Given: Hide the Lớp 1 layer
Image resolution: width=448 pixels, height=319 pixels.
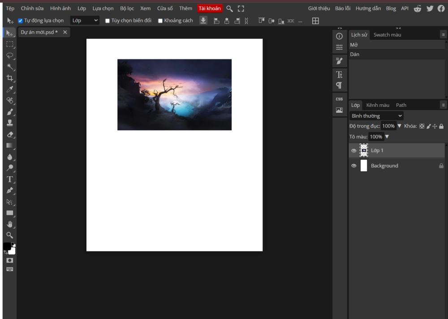Looking at the screenshot, I should pos(354,151).
